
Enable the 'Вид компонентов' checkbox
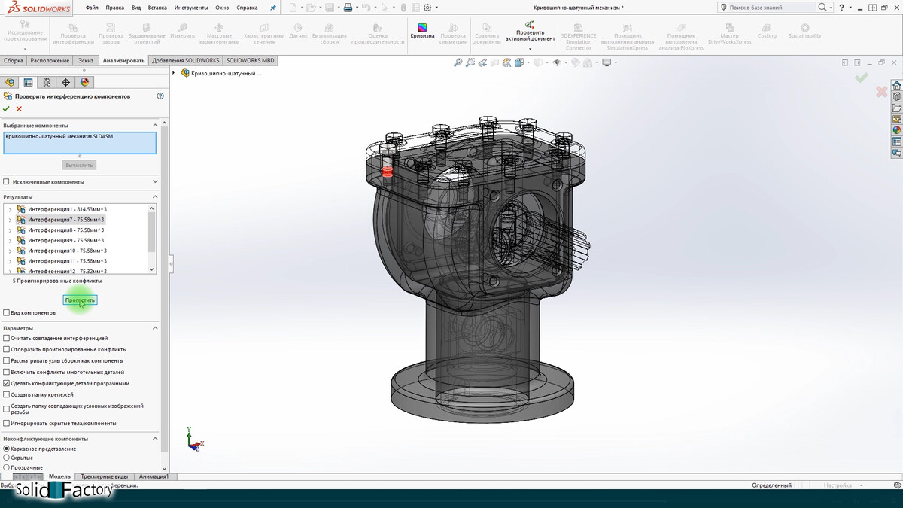click(7, 312)
